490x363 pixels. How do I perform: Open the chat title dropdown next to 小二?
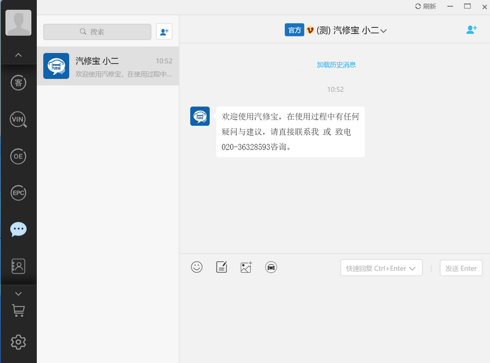pyautogui.click(x=384, y=30)
